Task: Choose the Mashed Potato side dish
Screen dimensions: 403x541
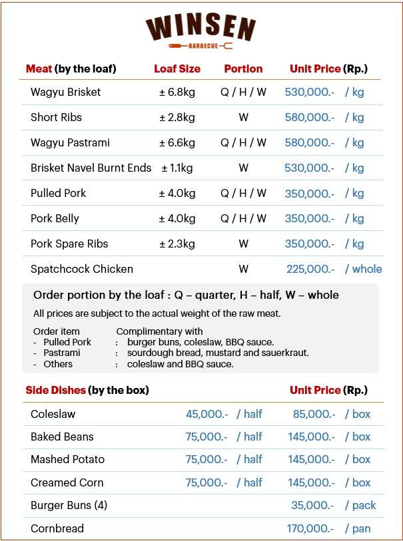Action: (67, 459)
